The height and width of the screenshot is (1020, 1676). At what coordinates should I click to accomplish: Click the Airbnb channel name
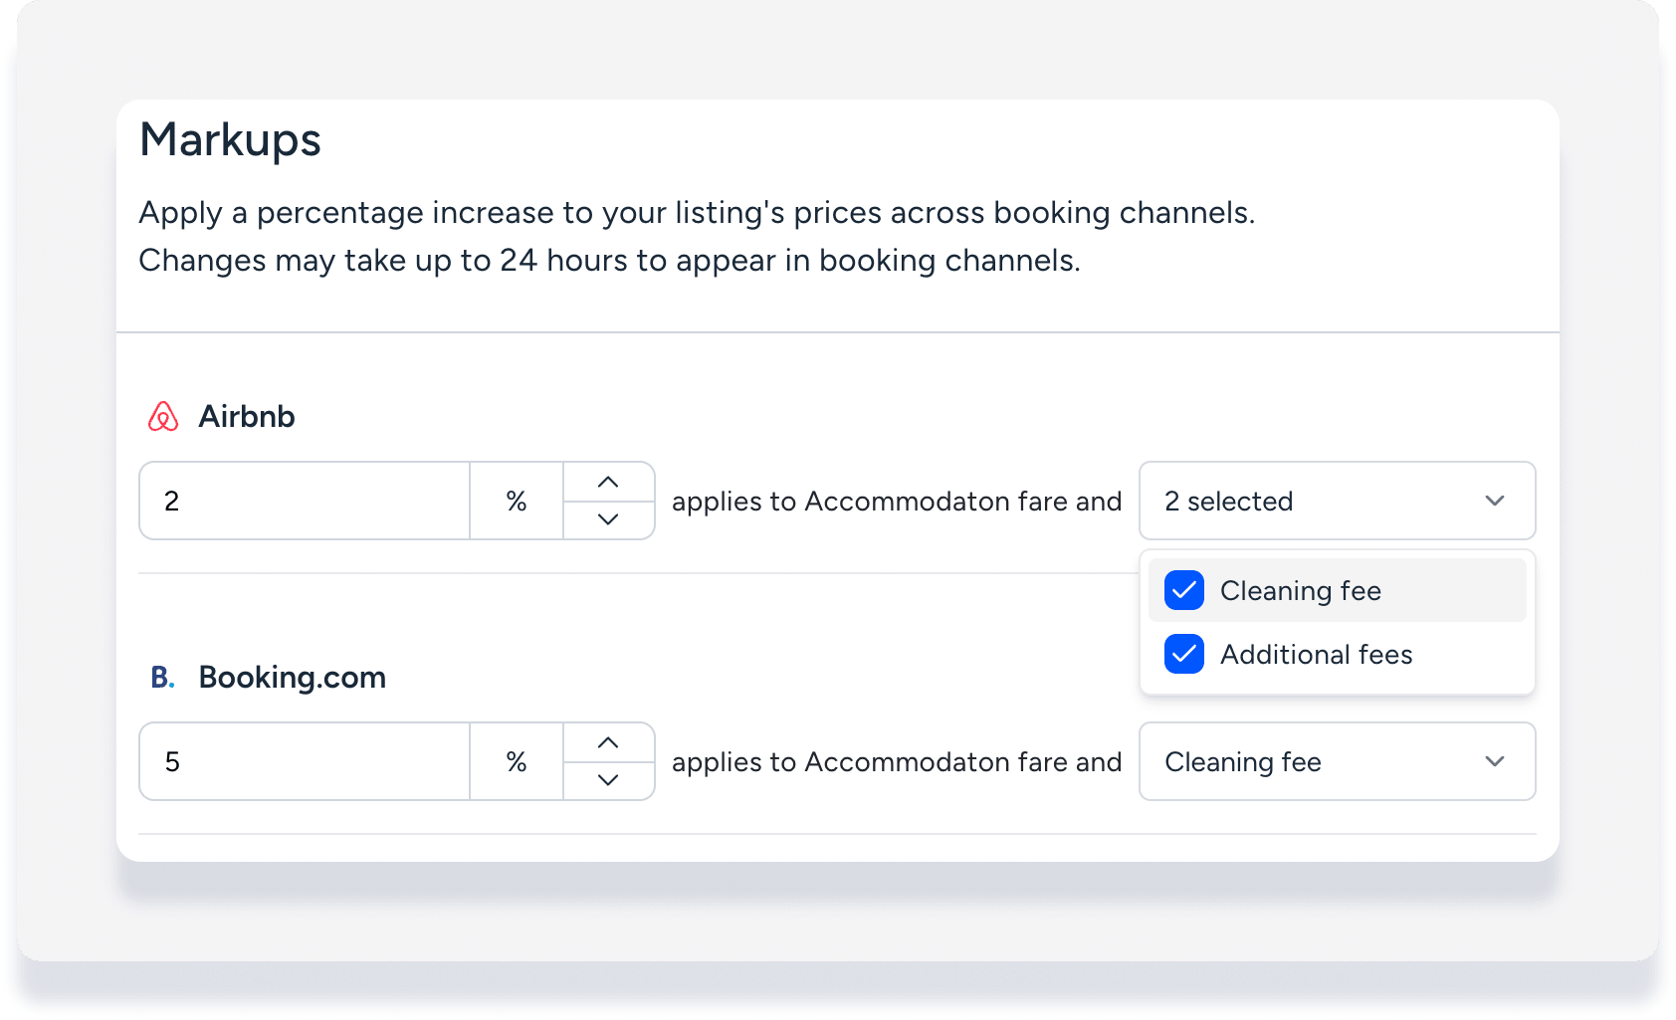247,416
